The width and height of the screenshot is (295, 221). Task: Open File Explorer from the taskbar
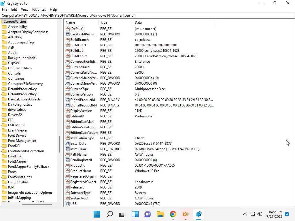(160, 214)
